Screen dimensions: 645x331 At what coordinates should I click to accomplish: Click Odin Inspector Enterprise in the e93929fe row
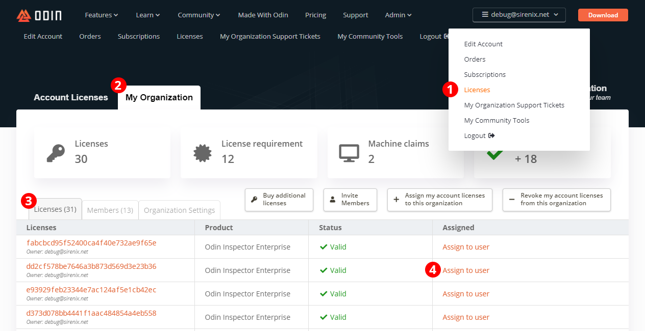pos(247,294)
